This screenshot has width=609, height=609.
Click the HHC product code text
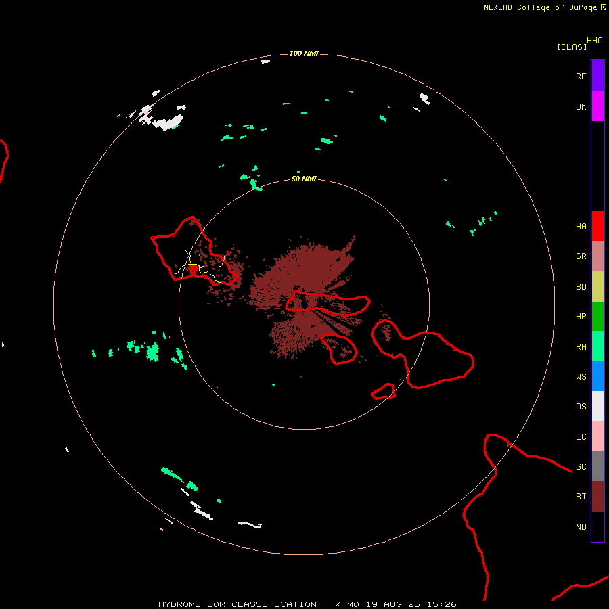(x=594, y=41)
